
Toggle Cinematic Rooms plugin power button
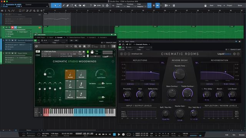(120, 47)
